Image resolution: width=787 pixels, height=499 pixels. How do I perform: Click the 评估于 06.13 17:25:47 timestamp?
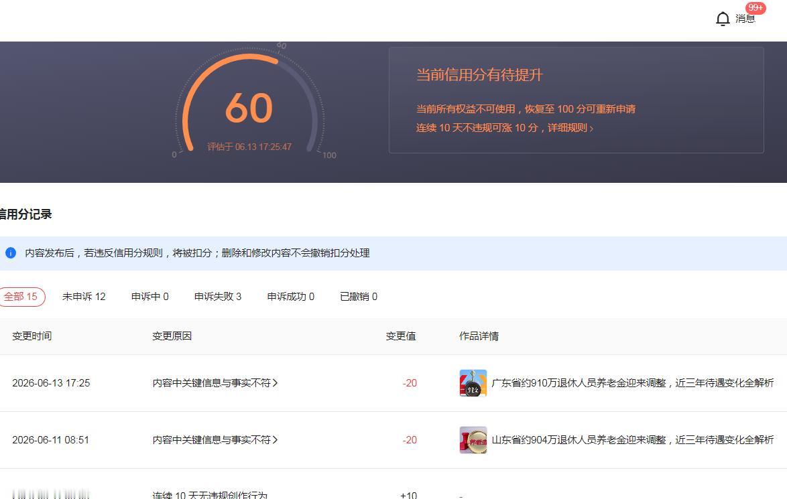pos(249,147)
